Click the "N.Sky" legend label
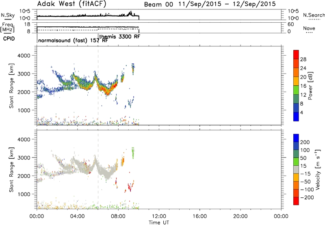325x225 pixels. pyautogui.click(x=8, y=15)
